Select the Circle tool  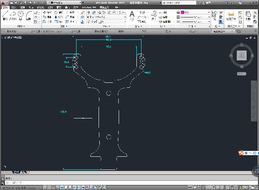[20, 15]
